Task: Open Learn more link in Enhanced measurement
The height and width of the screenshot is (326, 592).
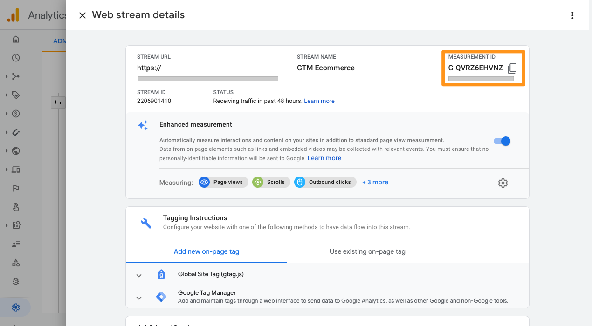Action: click(x=324, y=158)
